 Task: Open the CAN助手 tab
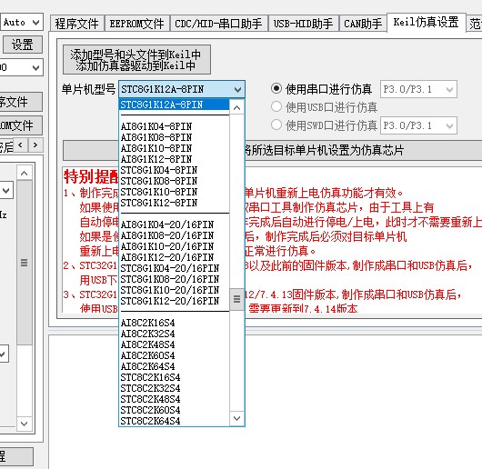[363, 24]
